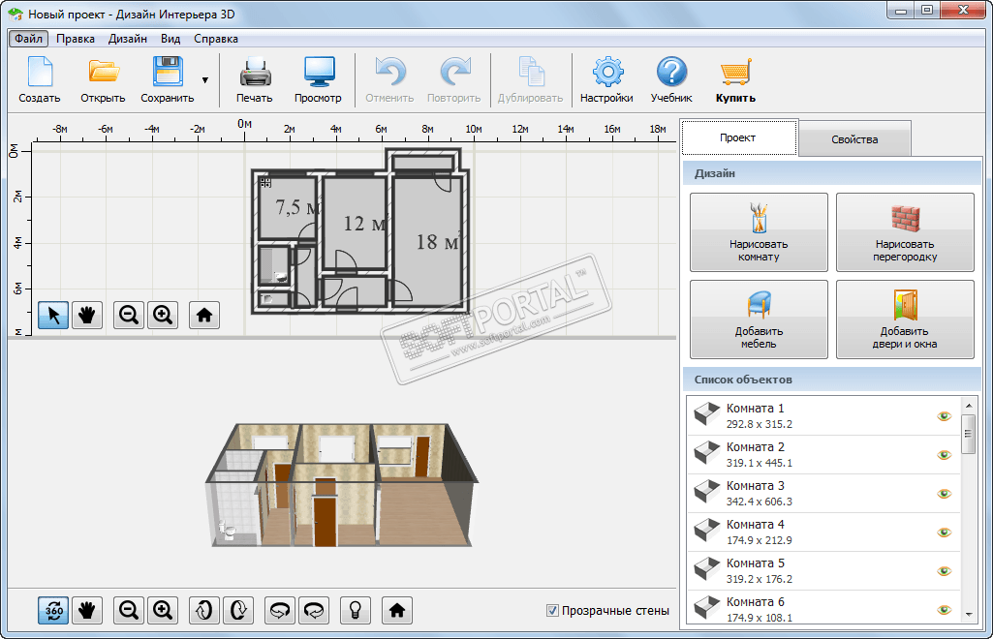Select the hand pan tool in 2D plan

[87, 315]
